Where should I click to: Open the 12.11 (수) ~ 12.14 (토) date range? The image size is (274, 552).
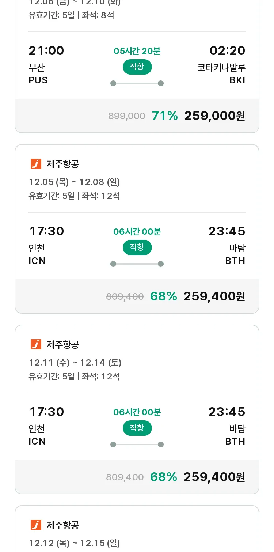coord(75,362)
